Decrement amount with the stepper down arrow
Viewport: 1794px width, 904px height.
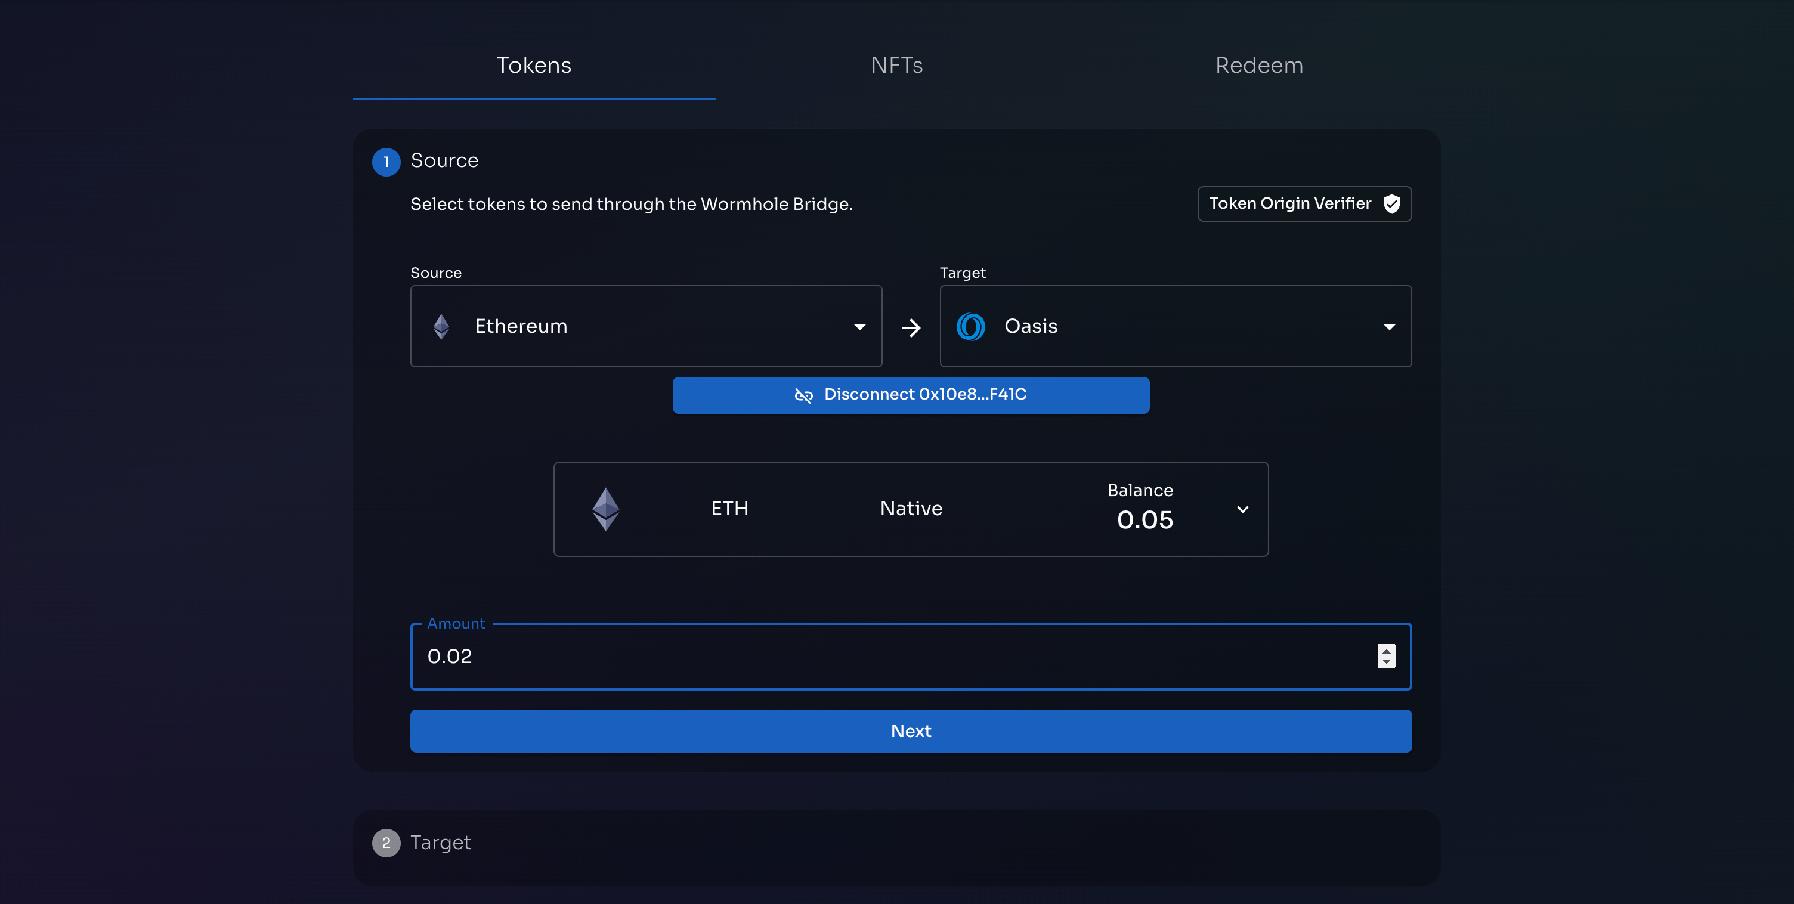tap(1386, 662)
